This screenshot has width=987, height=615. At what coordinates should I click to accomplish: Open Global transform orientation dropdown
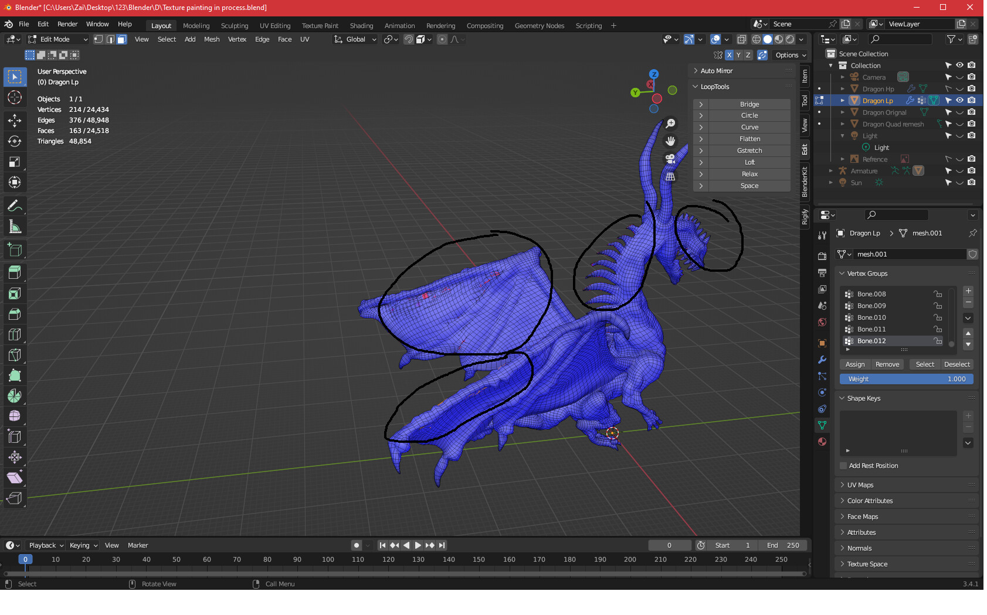coord(355,39)
